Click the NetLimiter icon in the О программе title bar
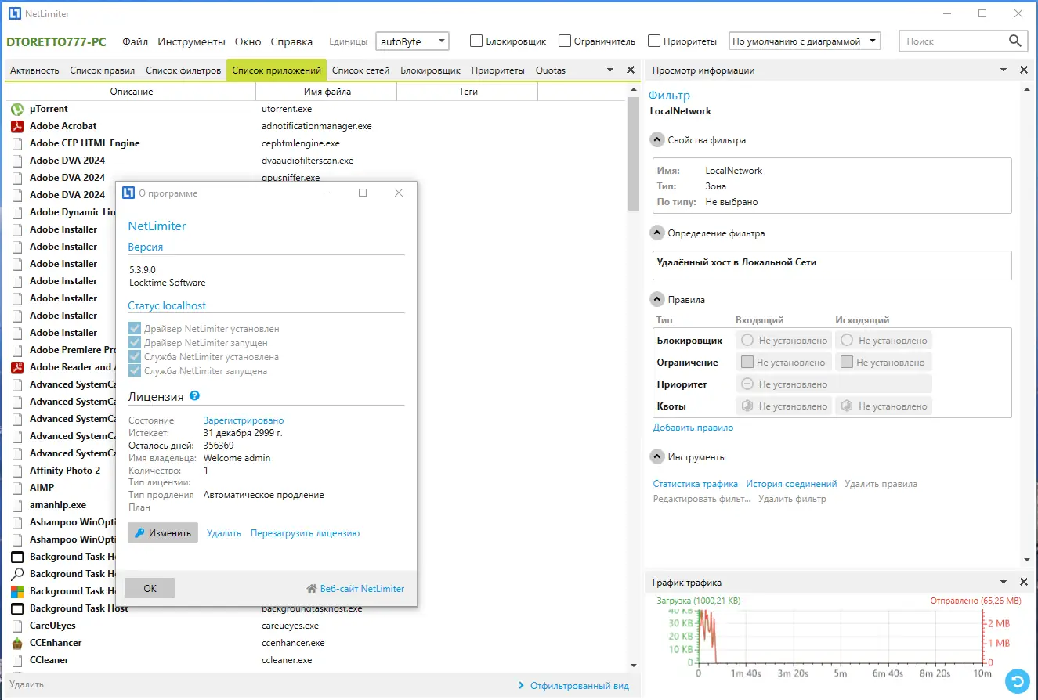Image resolution: width=1038 pixels, height=700 pixels. [128, 193]
